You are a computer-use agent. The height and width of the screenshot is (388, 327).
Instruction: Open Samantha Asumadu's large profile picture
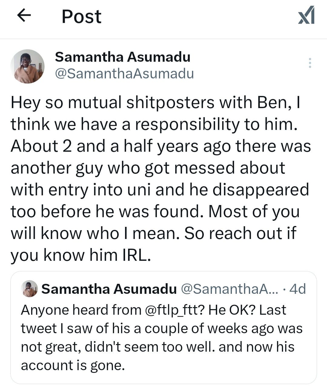click(x=27, y=66)
